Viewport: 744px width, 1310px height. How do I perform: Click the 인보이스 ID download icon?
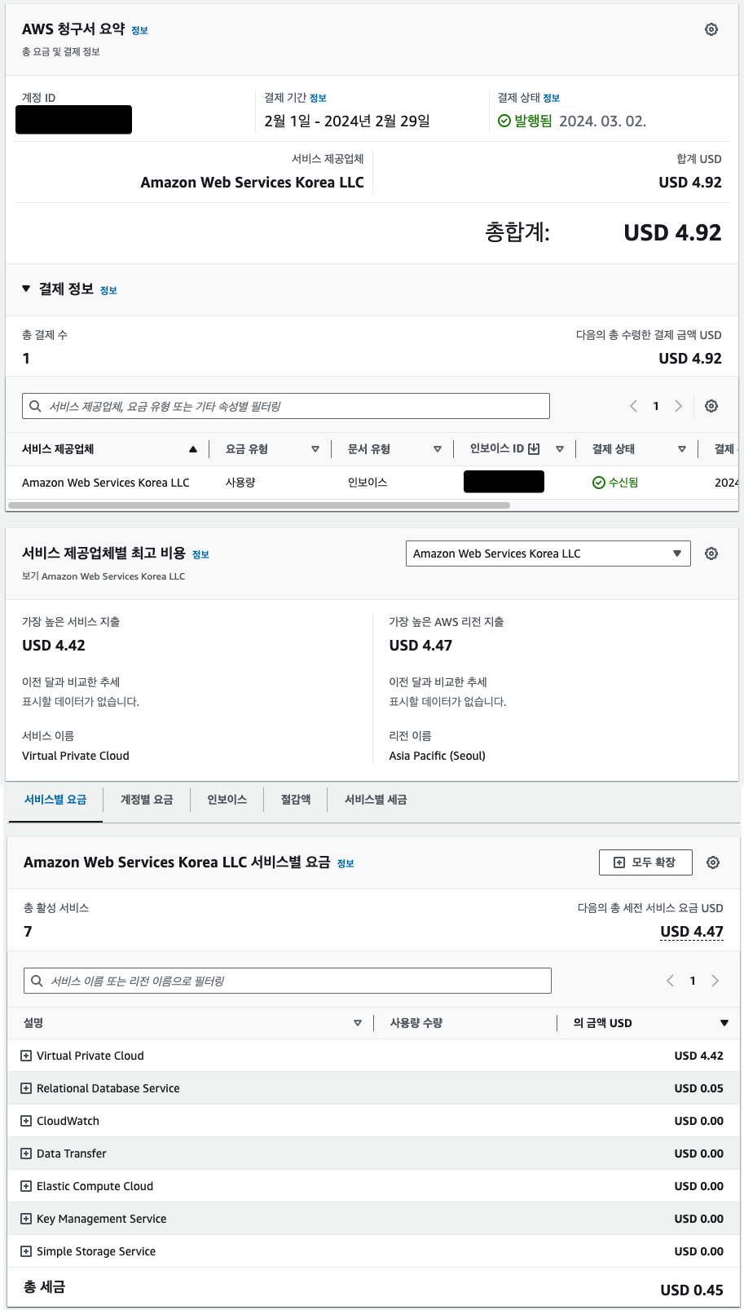click(535, 449)
